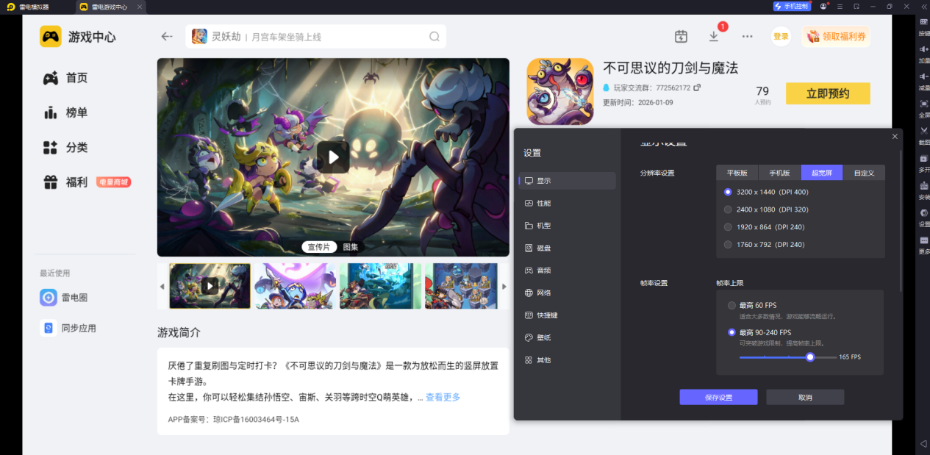Viewport: 930px width, 455px height.
Task: Switch to the 超宽屏 resolution tab
Action: tap(822, 173)
